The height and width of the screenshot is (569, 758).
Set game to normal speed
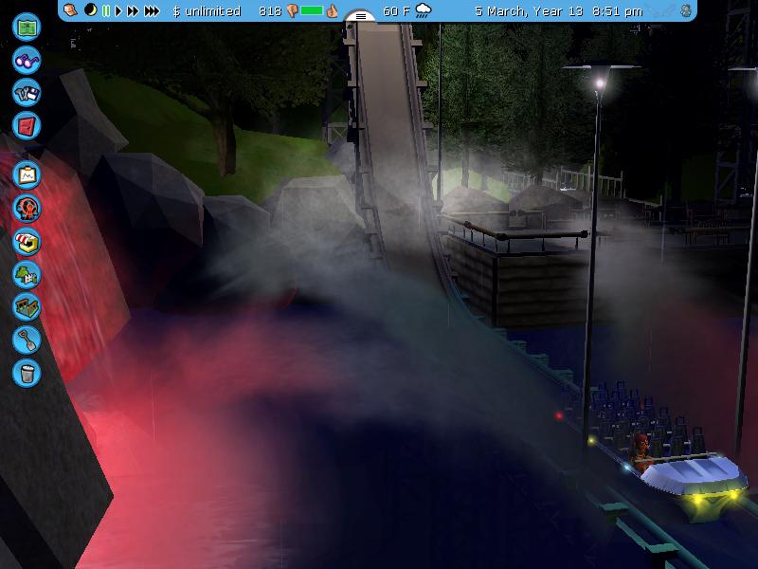(118, 10)
